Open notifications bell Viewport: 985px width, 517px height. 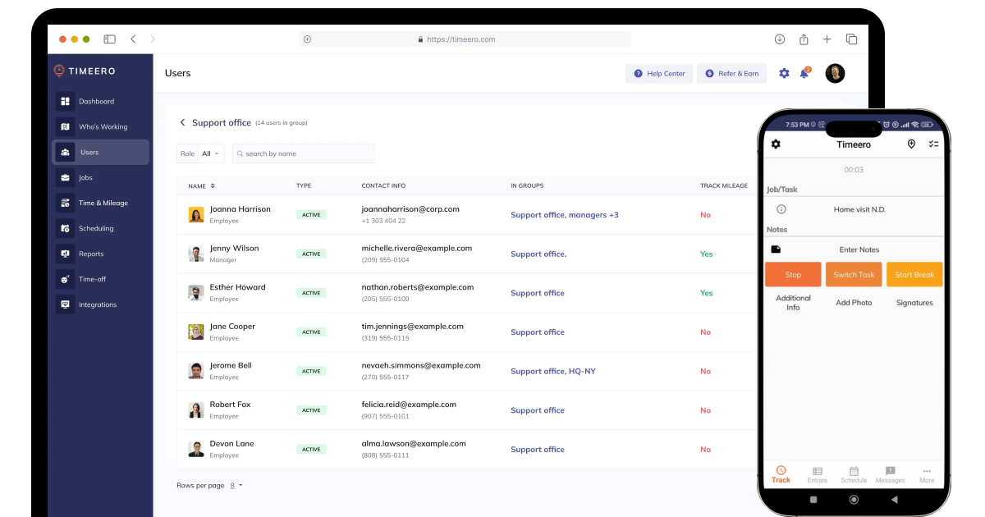[804, 73]
